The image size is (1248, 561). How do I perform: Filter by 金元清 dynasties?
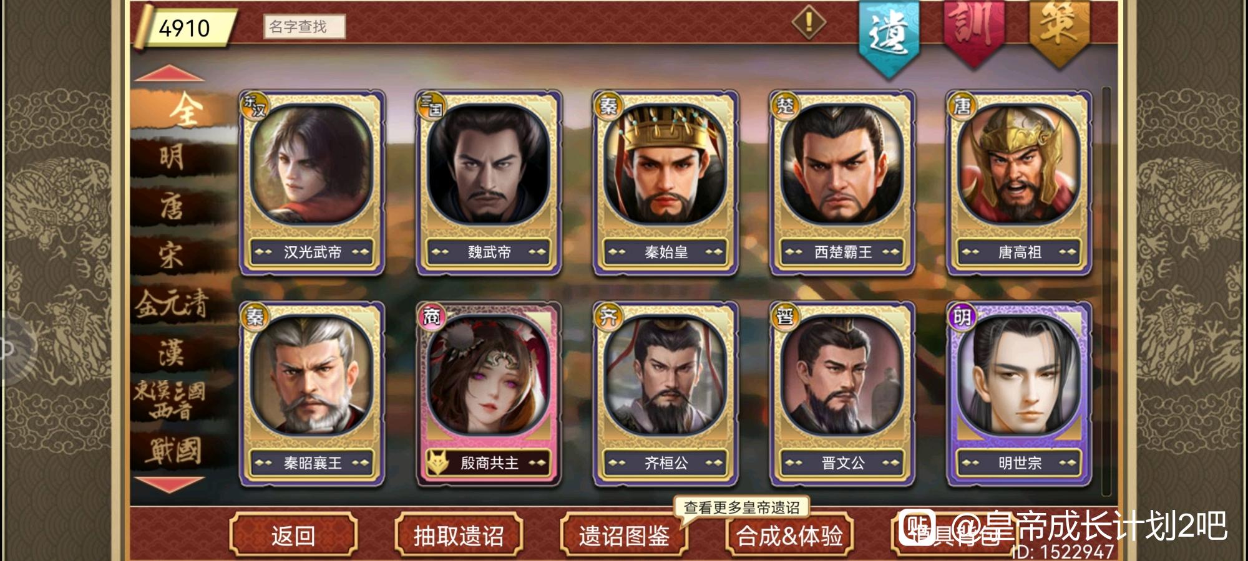[x=172, y=304]
